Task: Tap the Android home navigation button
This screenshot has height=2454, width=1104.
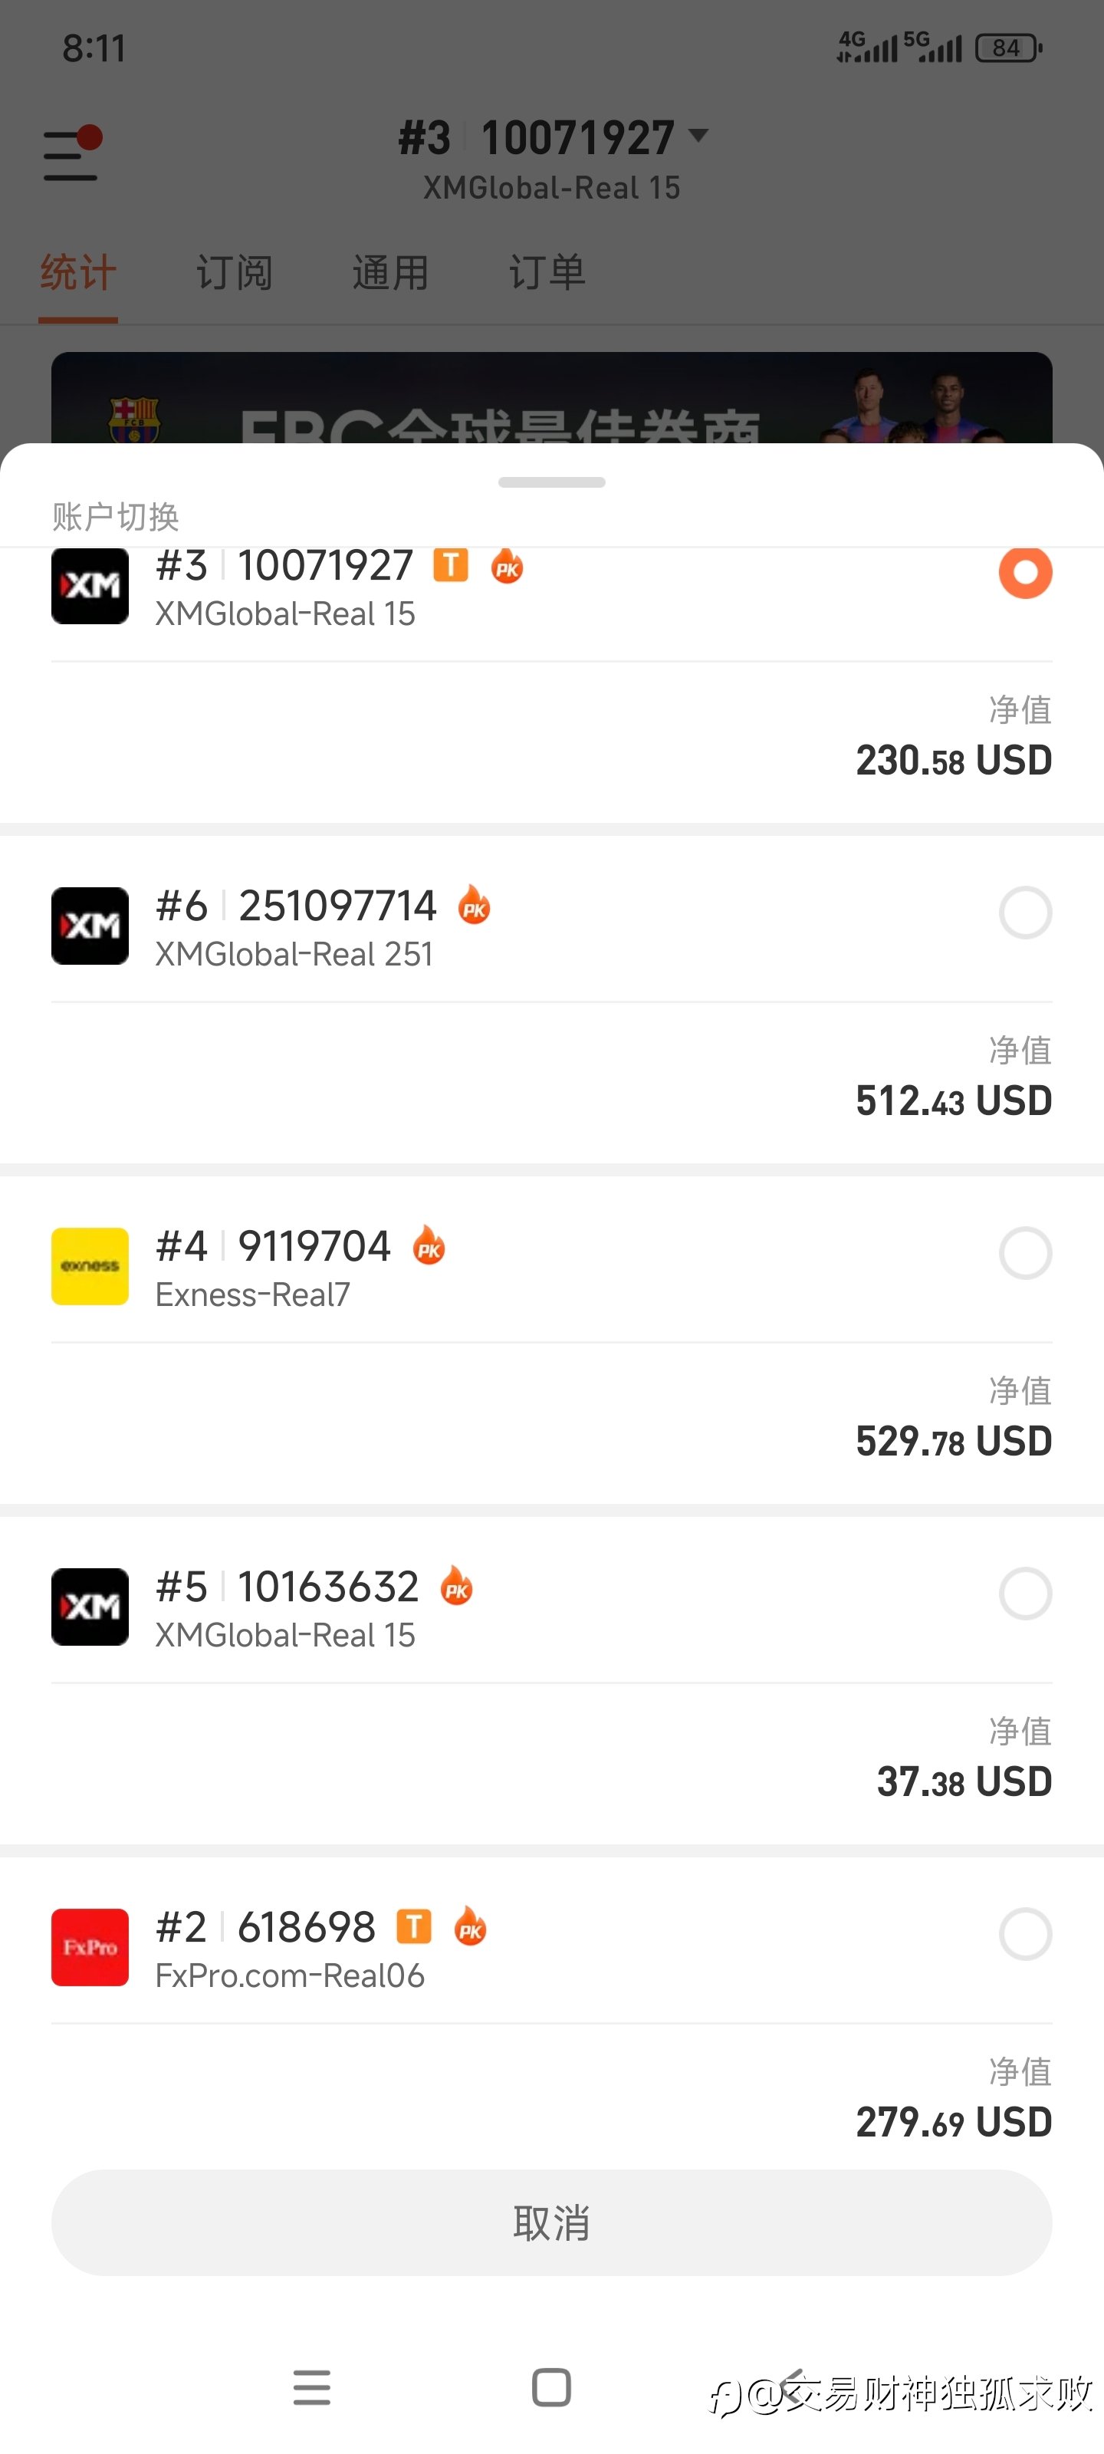Action: (551, 2387)
